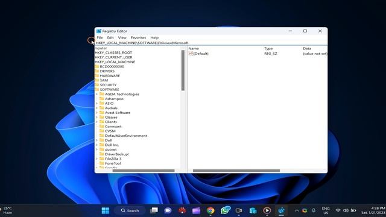Click the SOFTWARE folder icon
The image size is (386, 217).
pos(96,90)
